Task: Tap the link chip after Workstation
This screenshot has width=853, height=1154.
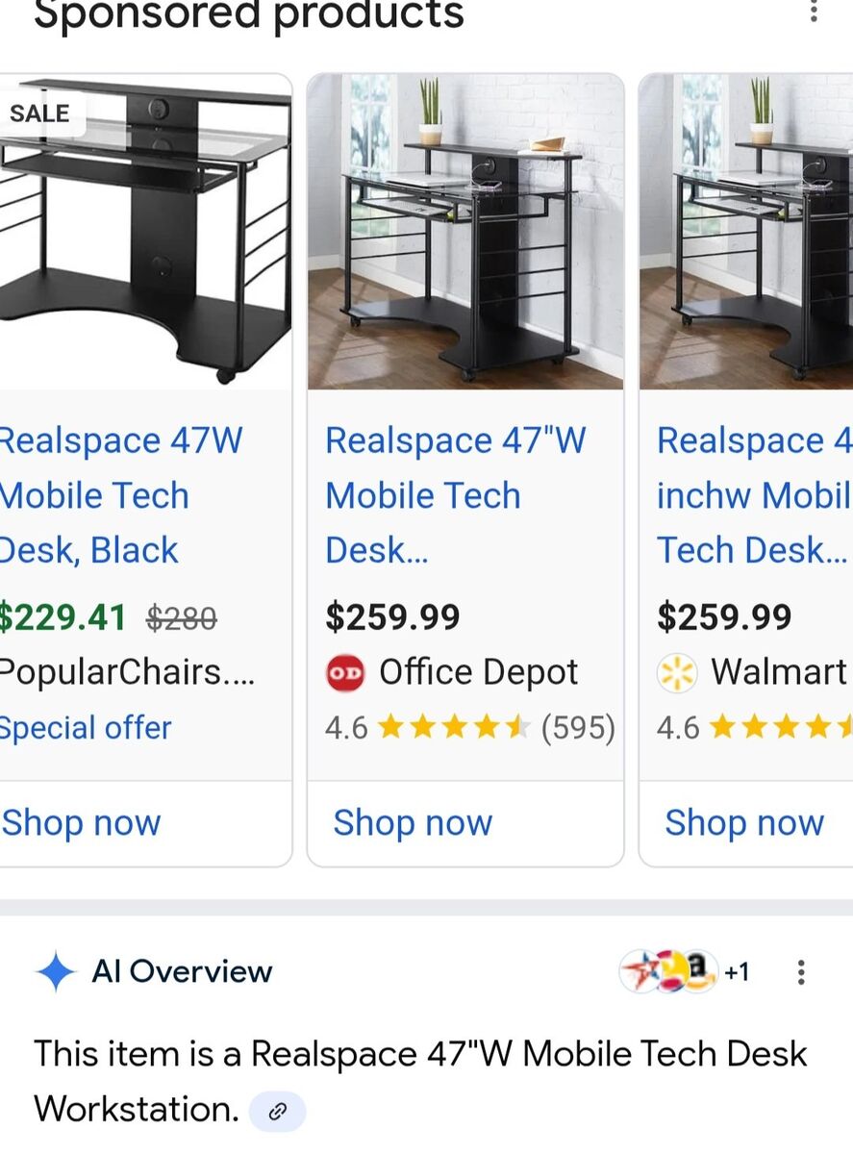Action: pos(278,1112)
